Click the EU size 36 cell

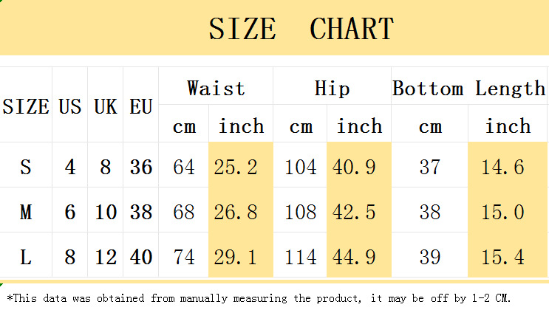click(x=140, y=167)
